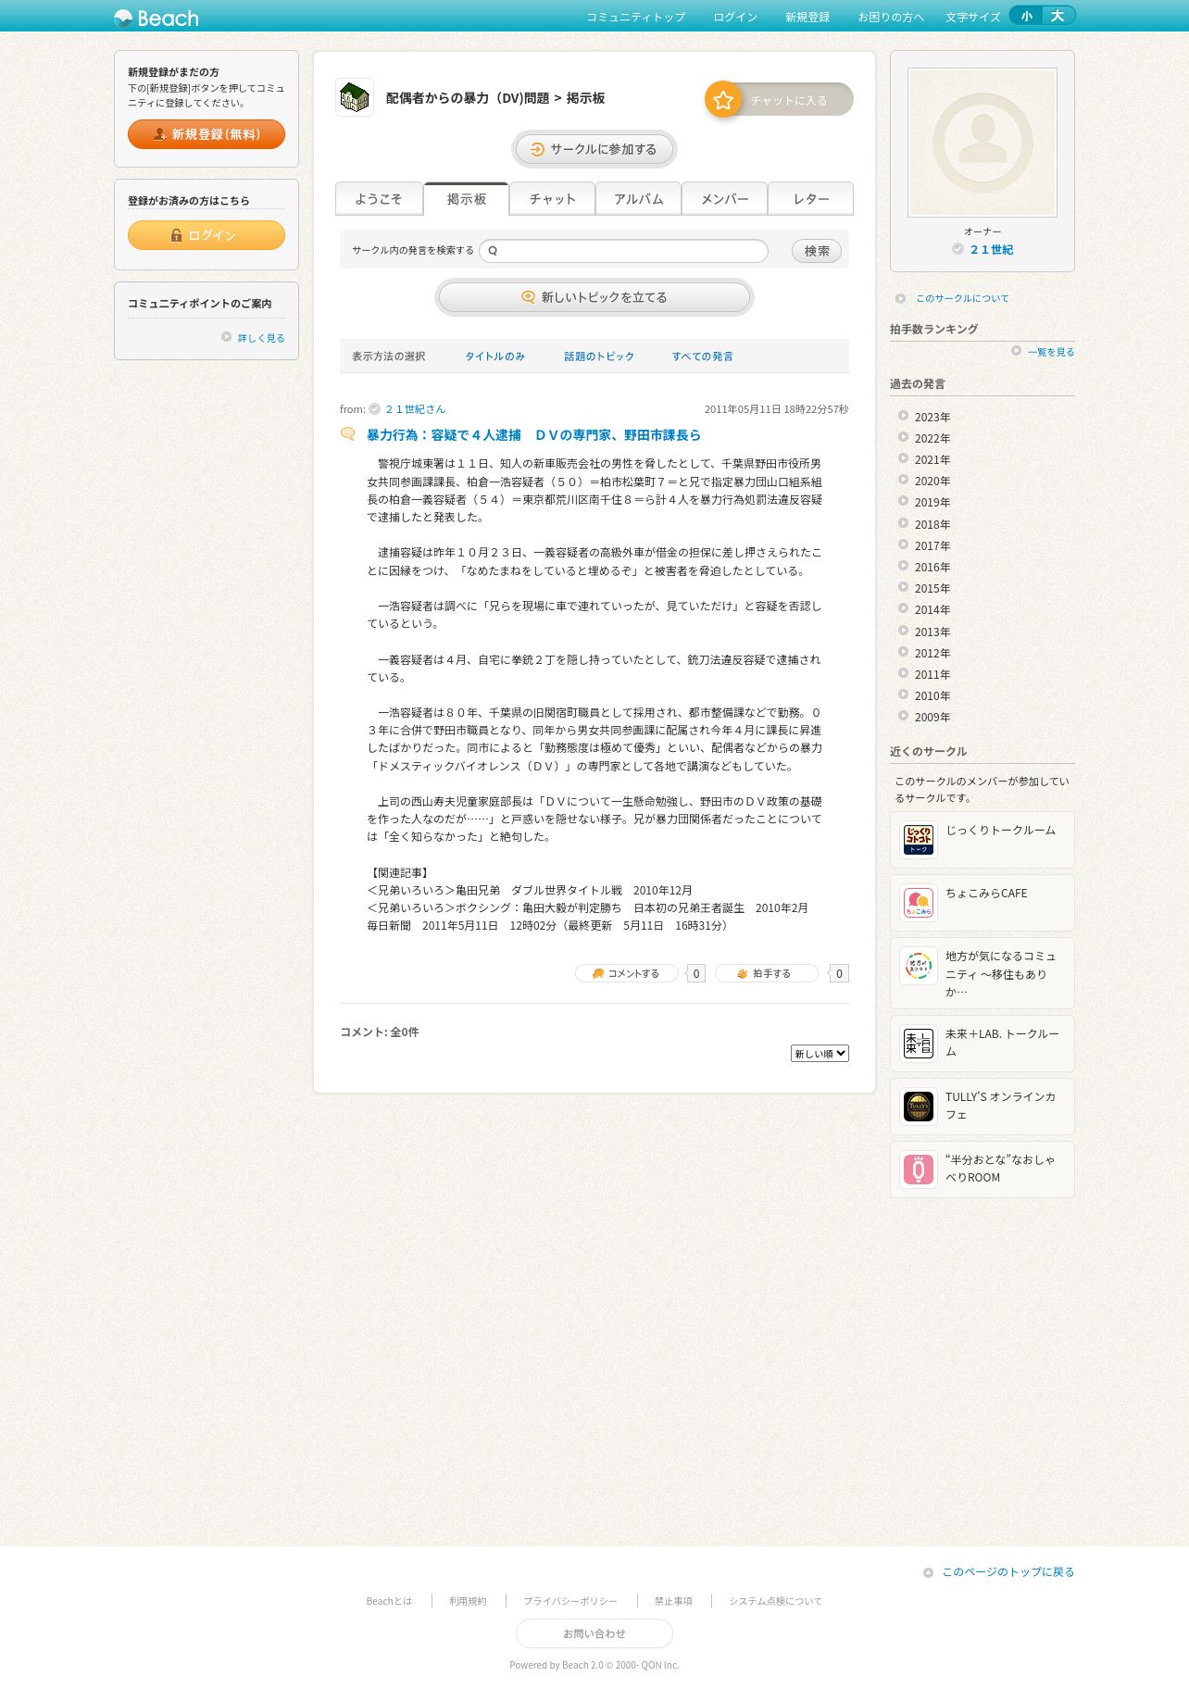Select 話題のトピック display option
This screenshot has height=1689, width=1189.
pos(599,357)
